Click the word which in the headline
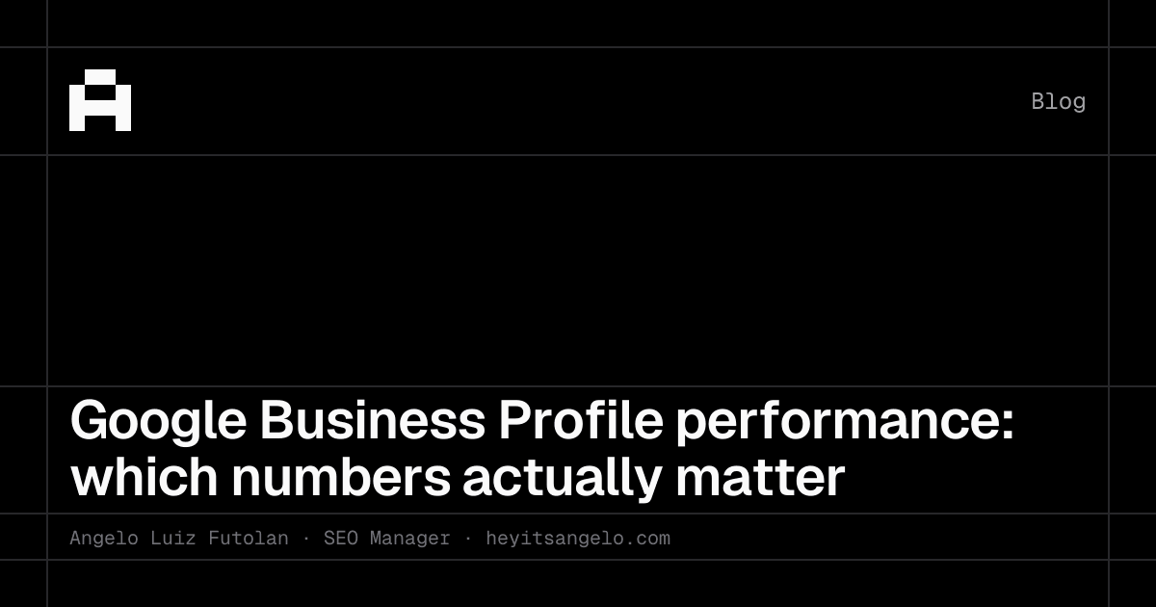This screenshot has height=607, width=1156. coord(143,477)
